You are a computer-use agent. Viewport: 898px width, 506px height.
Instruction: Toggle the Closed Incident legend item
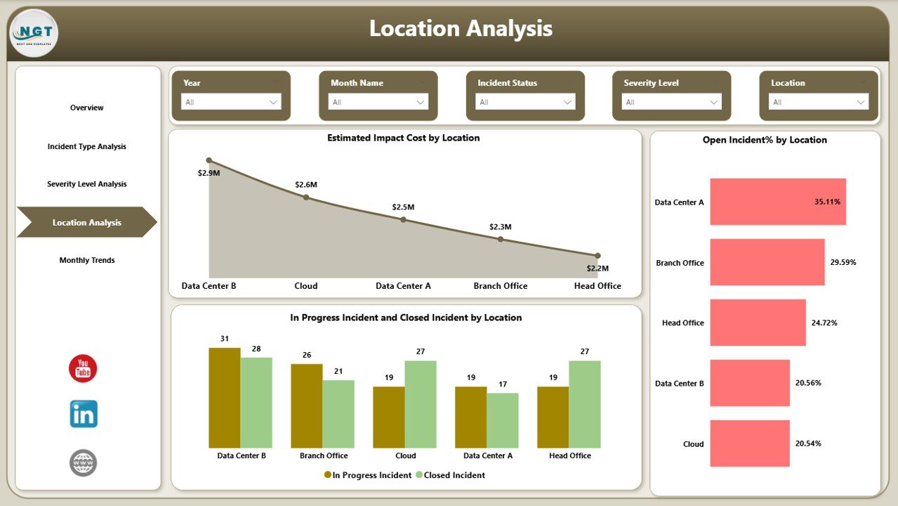(450, 474)
